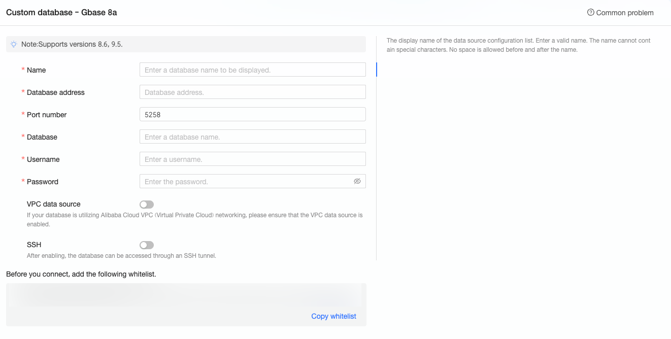This screenshot has width=671, height=339.
Task: Click the 'VPC data source' label
Action: pos(53,204)
